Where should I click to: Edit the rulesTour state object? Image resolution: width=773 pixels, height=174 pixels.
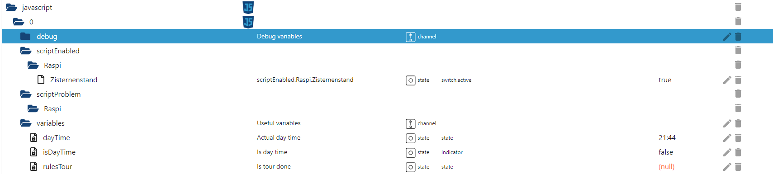[x=727, y=167]
